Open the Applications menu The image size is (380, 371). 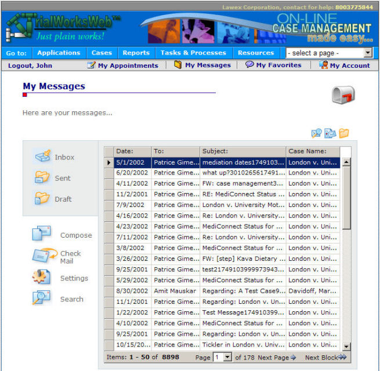pos(59,53)
